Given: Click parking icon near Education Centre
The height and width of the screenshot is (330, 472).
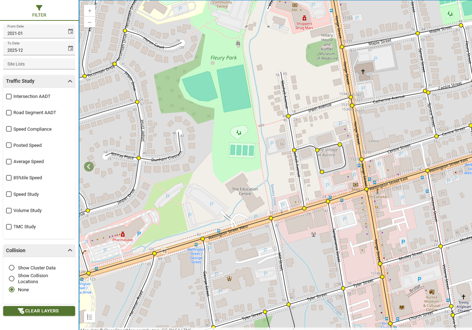Looking at the screenshot, I should pyautogui.click(x=212, y=204).
